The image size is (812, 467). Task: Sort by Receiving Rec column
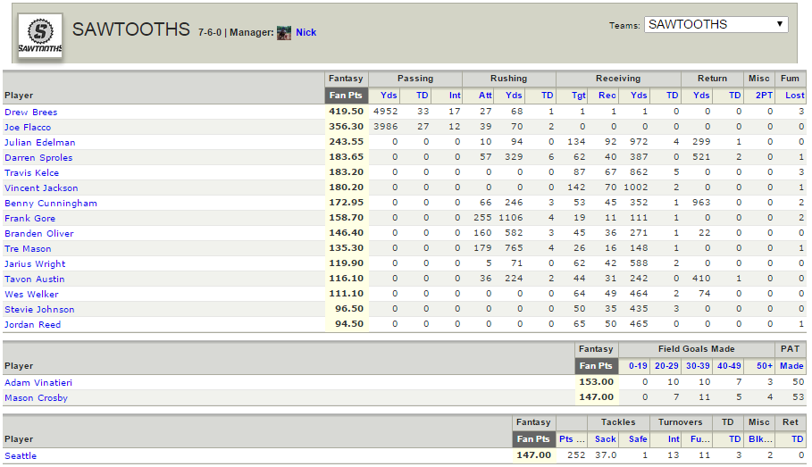tap(607, 96)
